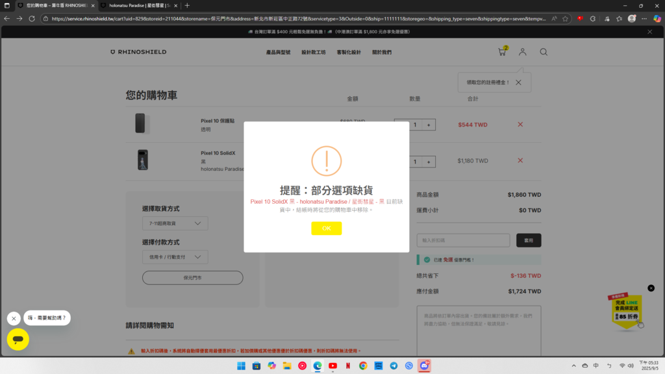Focus the 輸入折扣碼 discount code field
The height and width of the screenshot is (374, 665).
click(x=463, y=240)
